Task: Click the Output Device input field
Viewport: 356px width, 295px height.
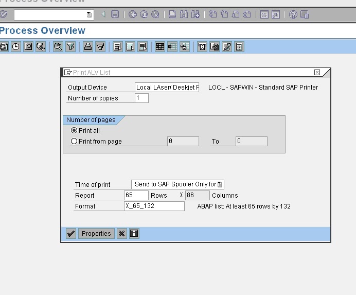Action: [167, 88]
